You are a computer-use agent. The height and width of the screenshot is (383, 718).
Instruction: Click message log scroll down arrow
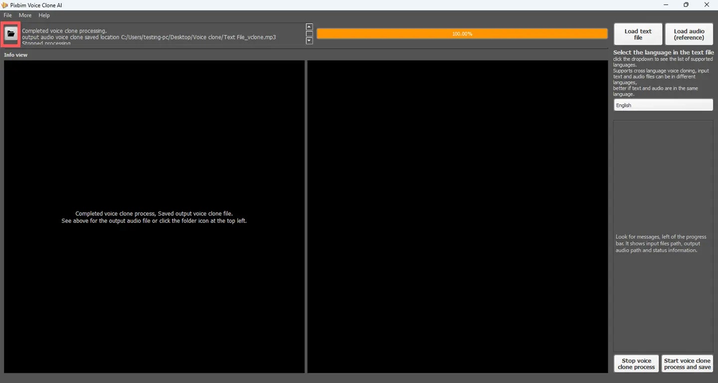pyautogui.click(x=309, y=41)
